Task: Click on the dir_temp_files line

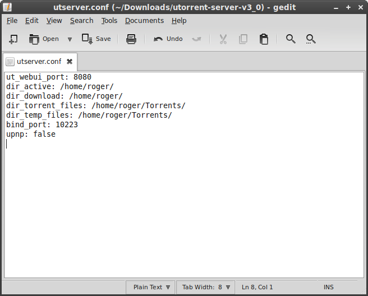Action: tap(89, 115)
